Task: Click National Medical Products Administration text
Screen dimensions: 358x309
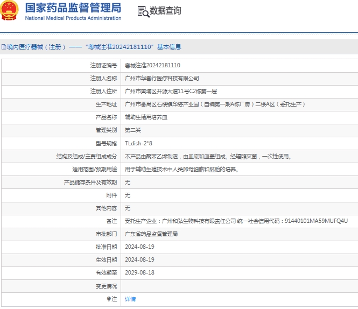Action: (73, 18)
